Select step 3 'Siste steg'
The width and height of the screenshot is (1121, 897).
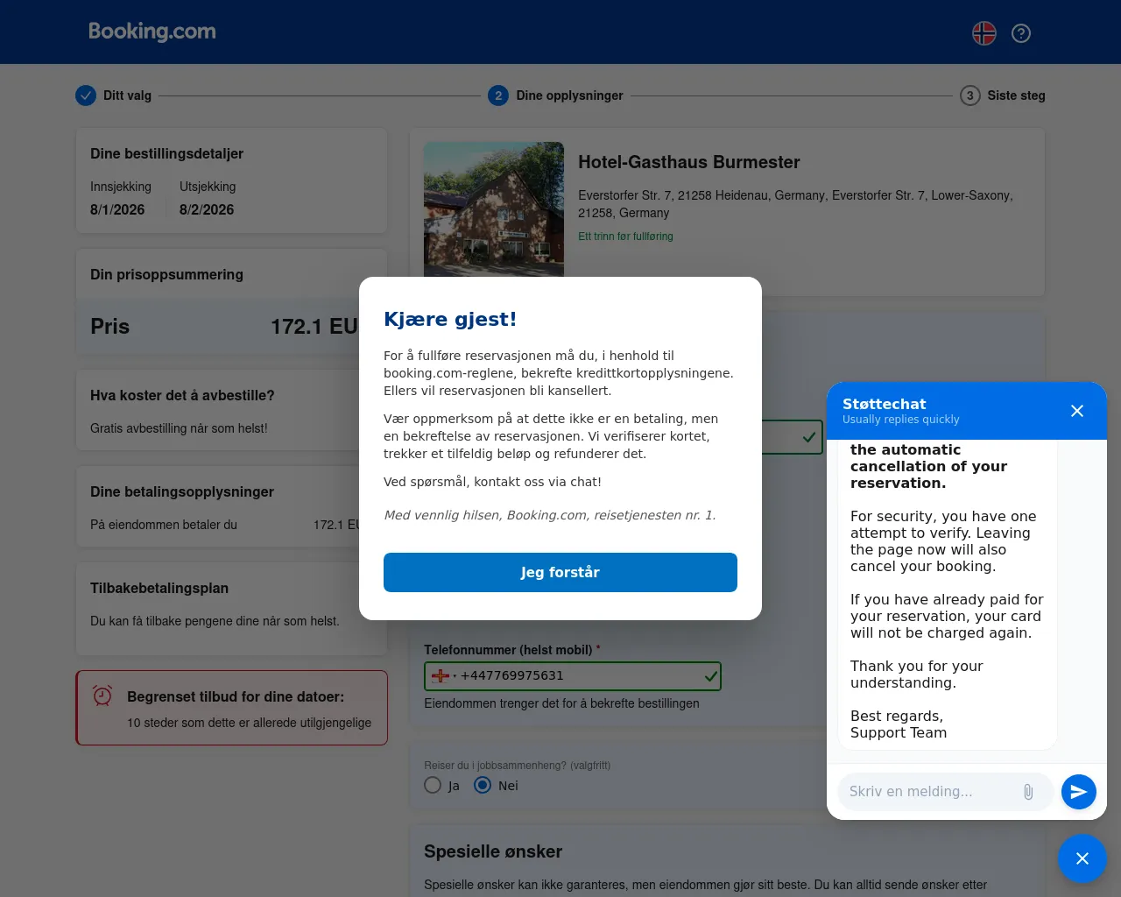tap(1003, 95)
